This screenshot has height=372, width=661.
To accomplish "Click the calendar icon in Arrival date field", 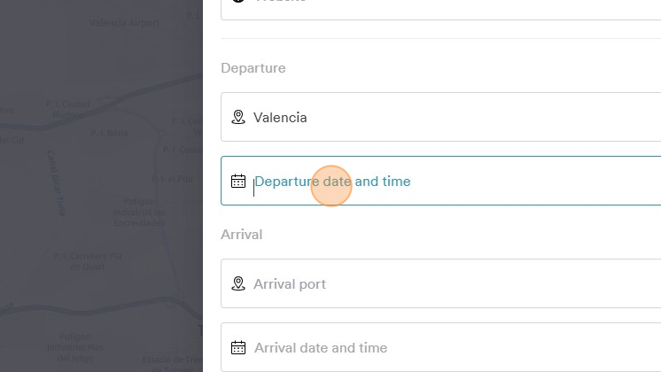I will click(x=237, y=348).
